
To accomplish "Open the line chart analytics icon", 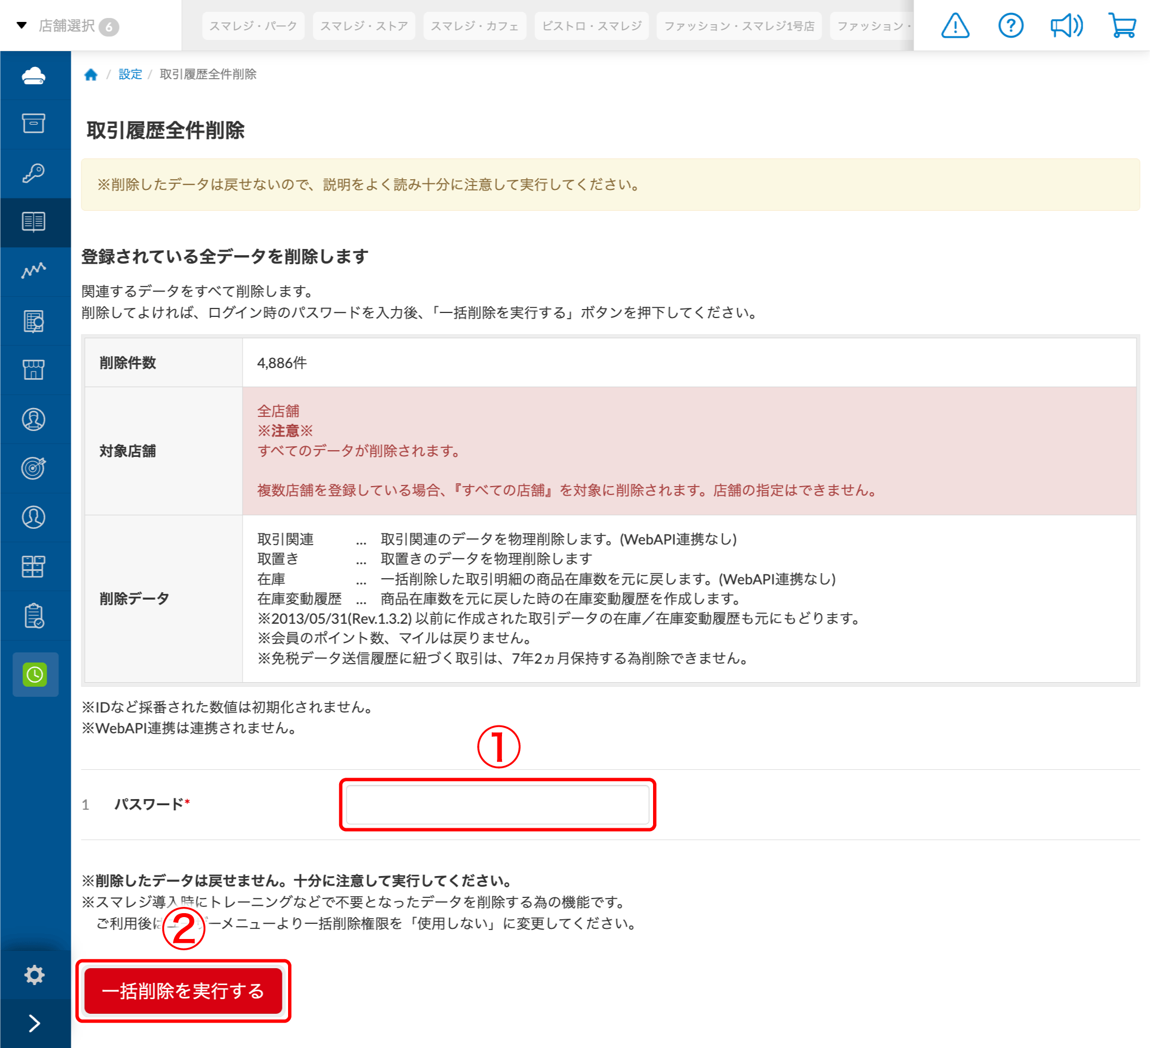I will click(x=34, y=270).
